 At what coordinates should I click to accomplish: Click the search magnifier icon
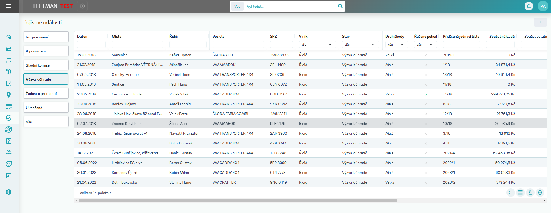coord(340,6)
